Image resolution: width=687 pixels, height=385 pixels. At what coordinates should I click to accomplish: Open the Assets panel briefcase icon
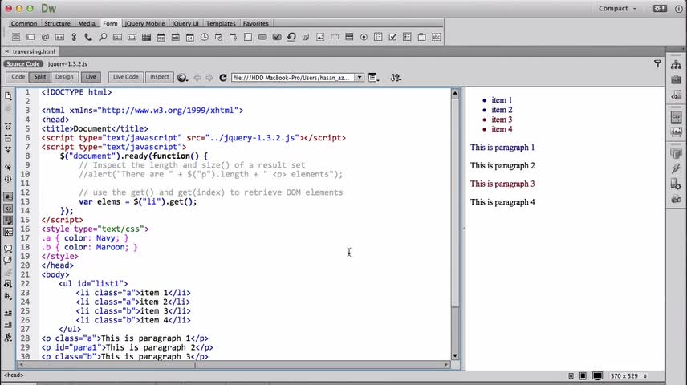(676, 79)
